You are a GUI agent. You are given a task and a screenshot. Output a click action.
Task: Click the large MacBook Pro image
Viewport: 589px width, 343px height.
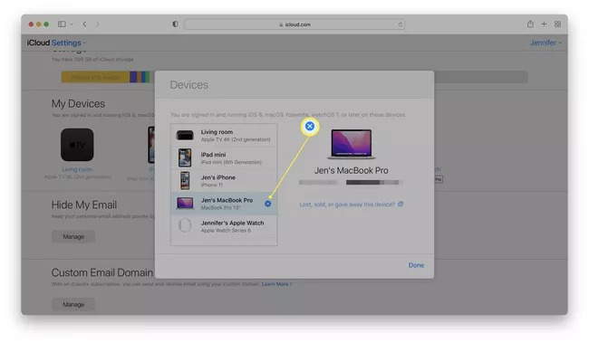[352, 144]
